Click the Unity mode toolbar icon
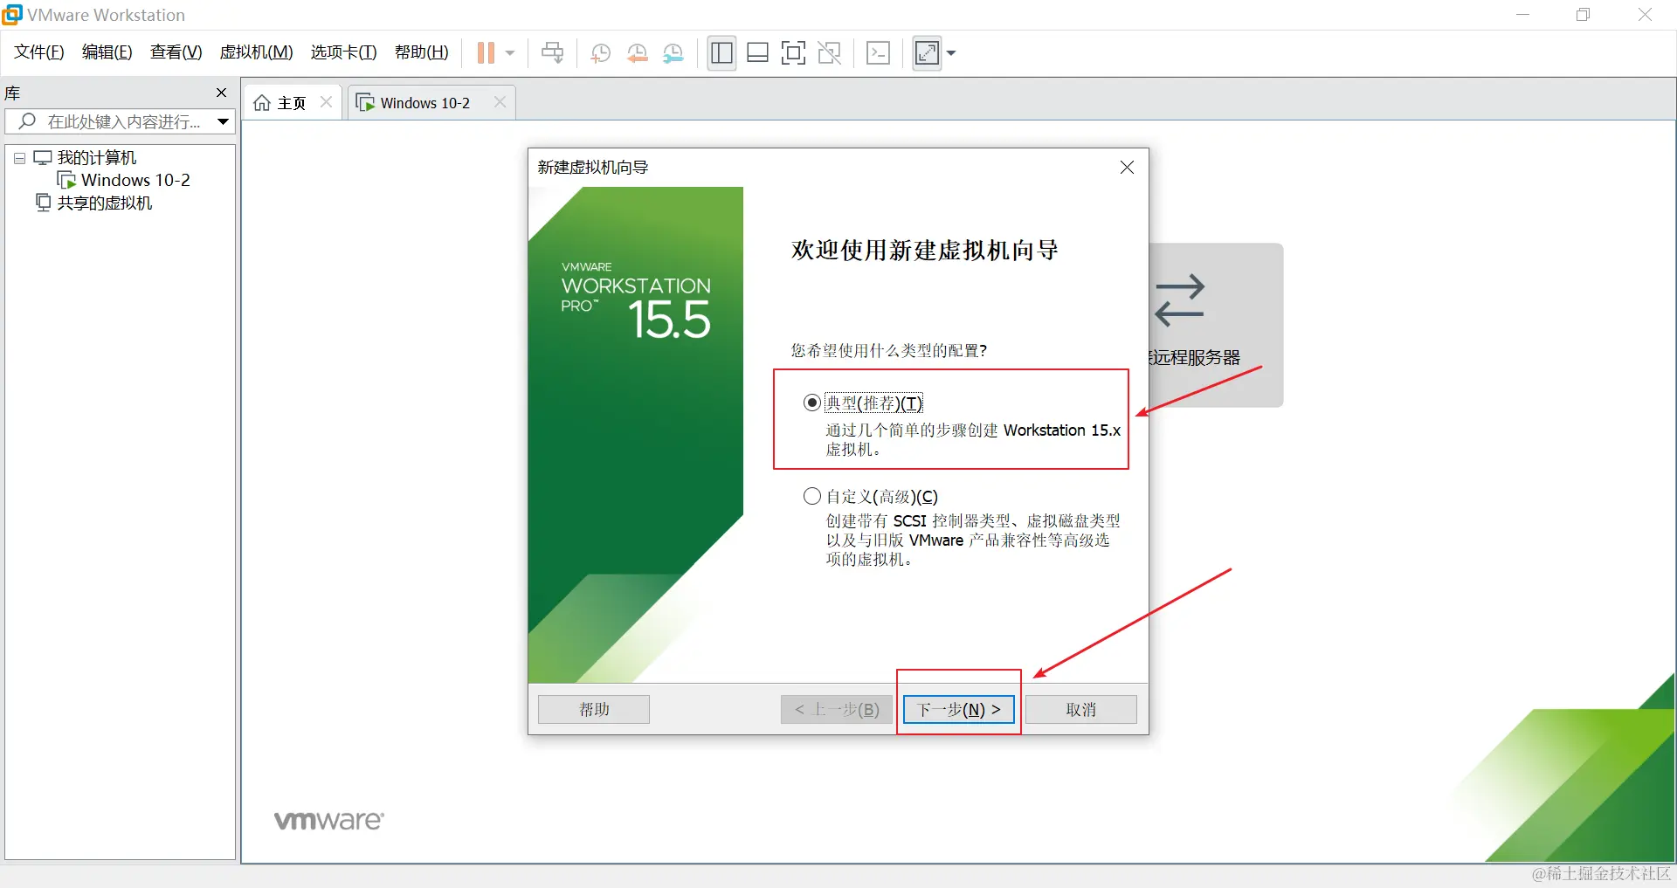 [x=830, y=53]
